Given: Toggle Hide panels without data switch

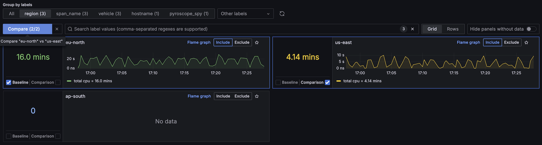Looking at the screenshot, I should (x=531, y=29).
